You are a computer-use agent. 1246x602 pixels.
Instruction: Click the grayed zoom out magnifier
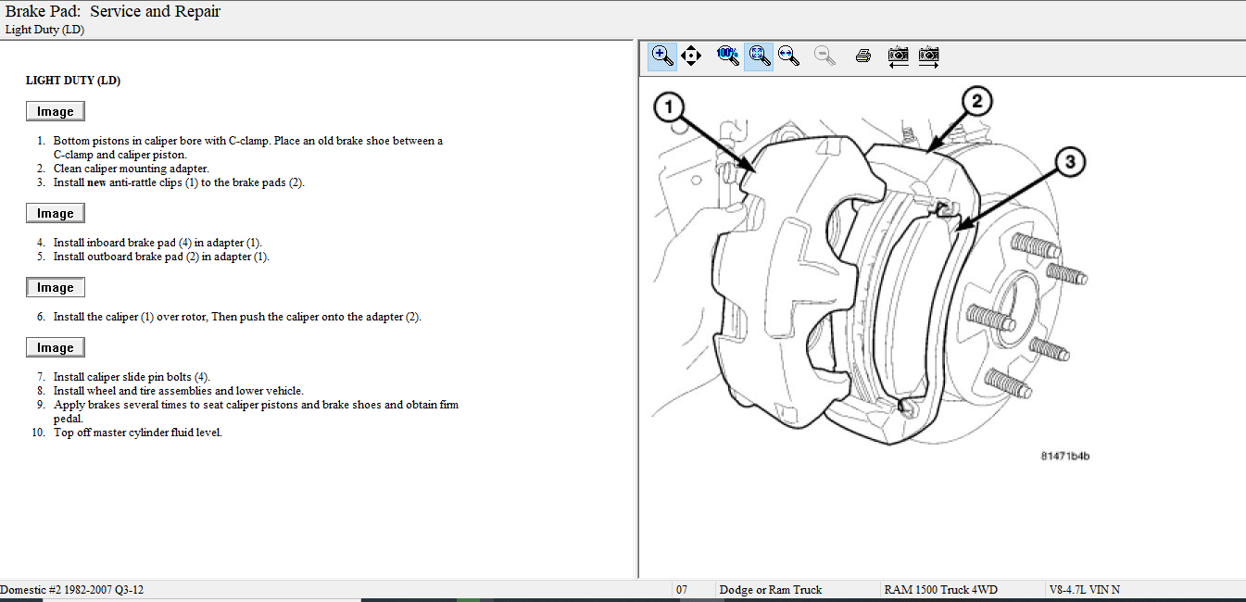point(824,56)
